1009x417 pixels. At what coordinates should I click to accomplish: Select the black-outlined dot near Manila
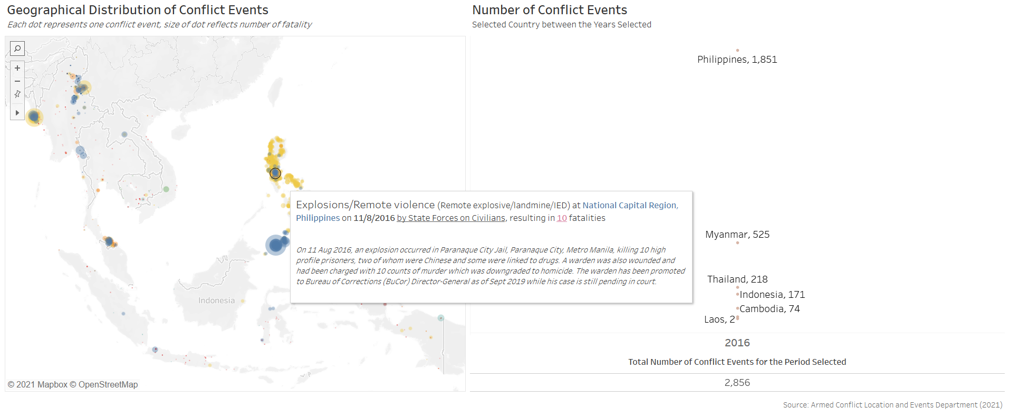(x=275, y=173)
